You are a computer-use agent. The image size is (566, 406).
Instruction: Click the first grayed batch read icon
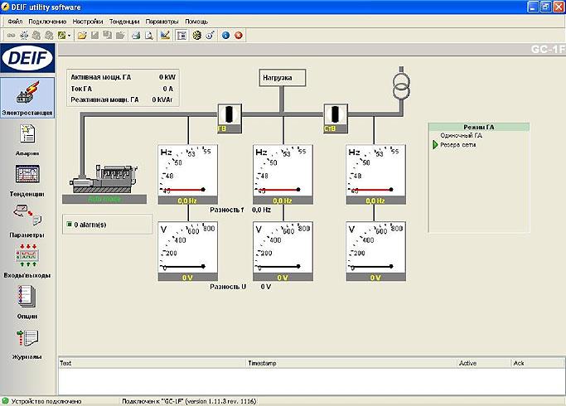[x=36, y=36]
